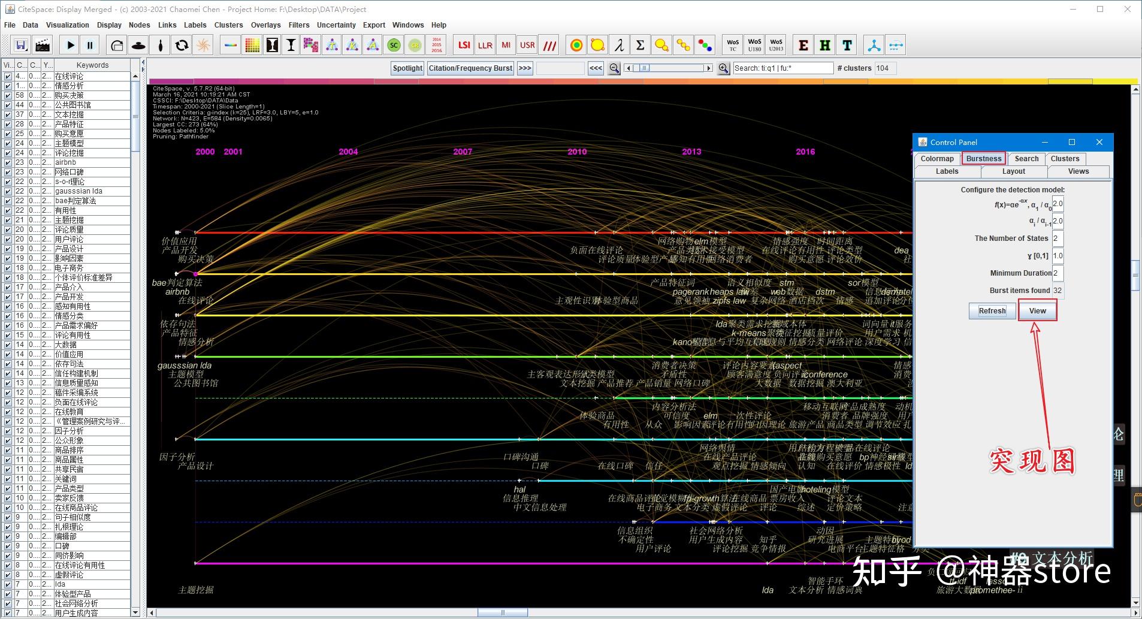Uncheck the 购买决策 keyword checkbox

[8, 95]
